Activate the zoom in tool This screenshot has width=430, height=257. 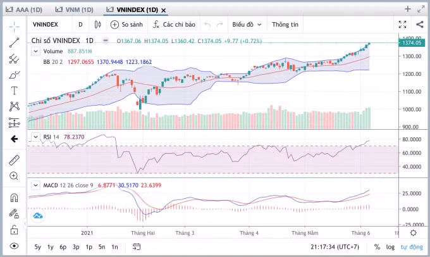[x=14, y=176]
